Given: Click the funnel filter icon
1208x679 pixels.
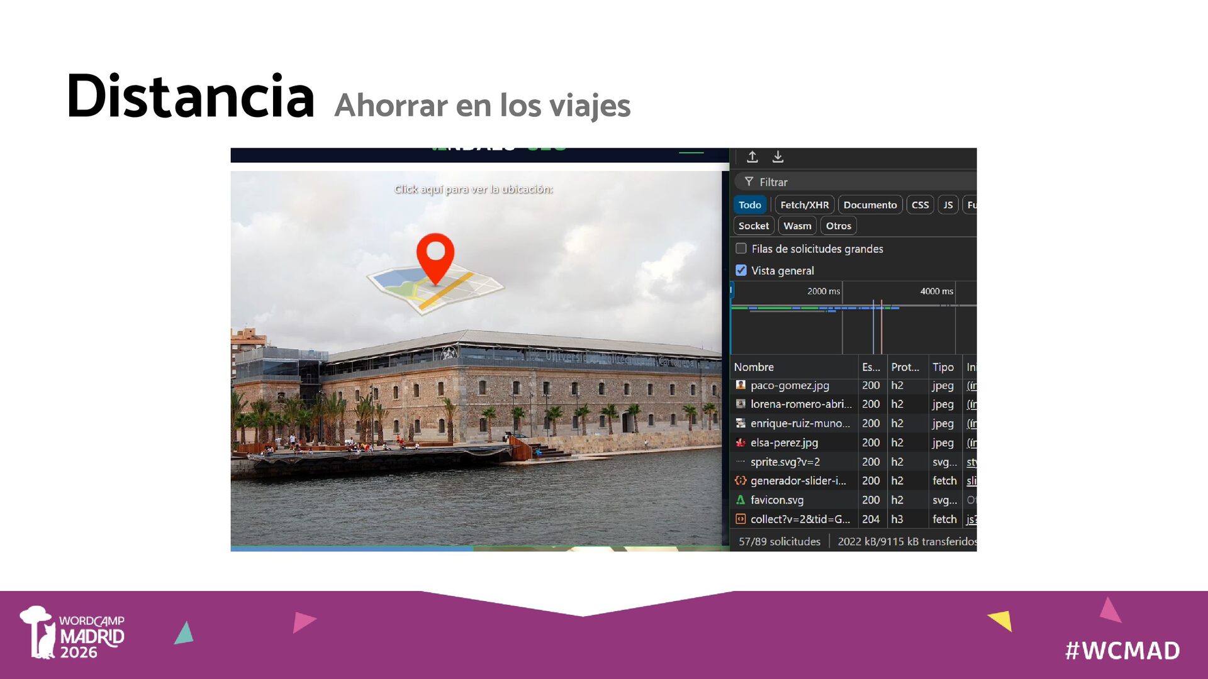Looking at the screenshot, I should (x=749, y=182).
